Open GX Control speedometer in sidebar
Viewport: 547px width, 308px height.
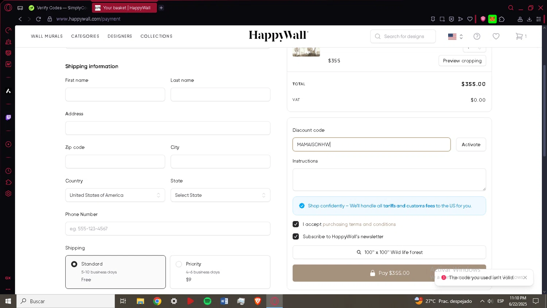coord(8,30)
